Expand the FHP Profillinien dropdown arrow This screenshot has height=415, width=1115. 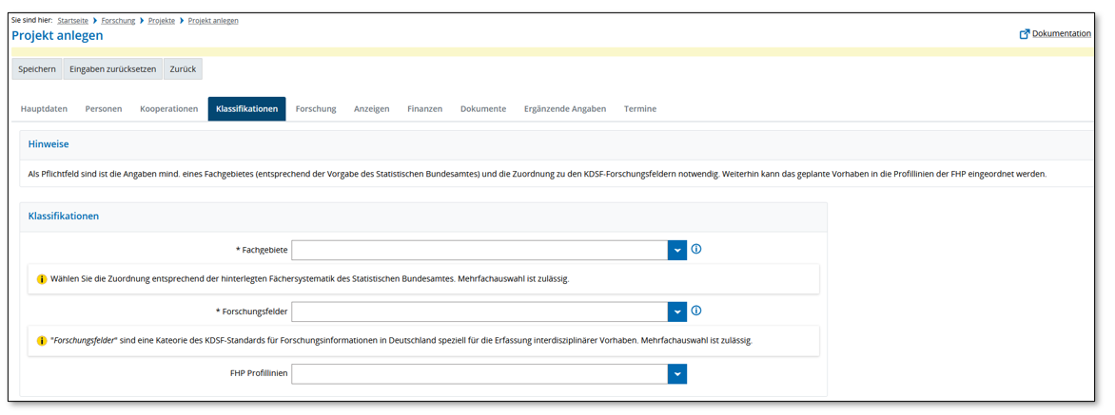[x=677, y=374]
